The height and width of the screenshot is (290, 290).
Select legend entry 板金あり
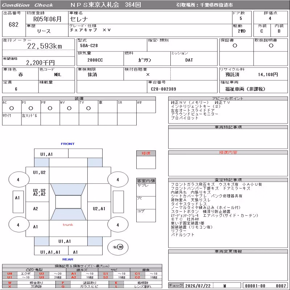[x=36, y=283]
